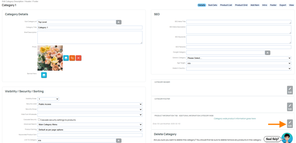Click the Google Category input field
Screen dimensions: 296x143
[226, 53]
